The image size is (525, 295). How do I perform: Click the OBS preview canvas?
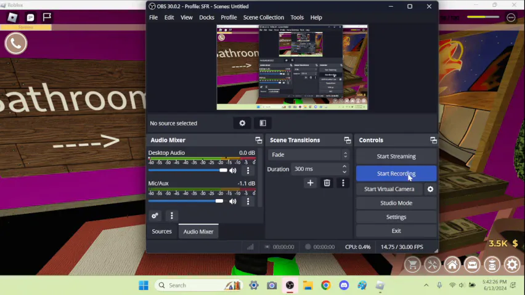pos(292,67)
